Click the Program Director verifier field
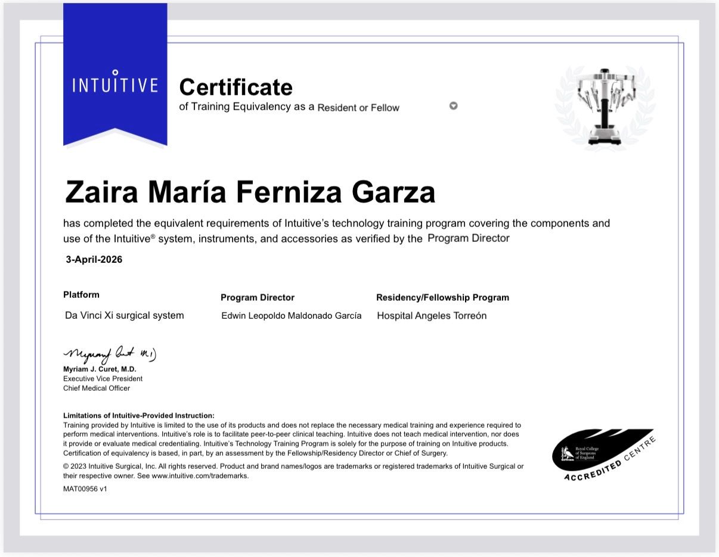The image size is (719, 557). click(x=469, y=238)
